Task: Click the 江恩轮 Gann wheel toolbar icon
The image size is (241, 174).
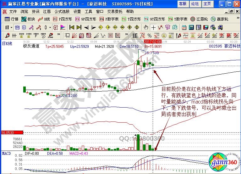Action: point(200,19)
